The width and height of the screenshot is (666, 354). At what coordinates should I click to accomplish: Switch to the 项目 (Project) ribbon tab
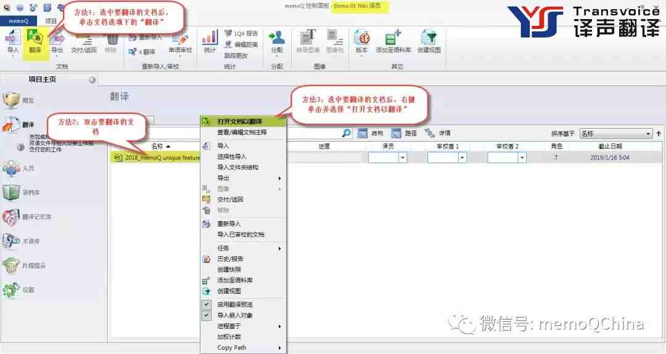pyautogui.click(x=51, y=21)
